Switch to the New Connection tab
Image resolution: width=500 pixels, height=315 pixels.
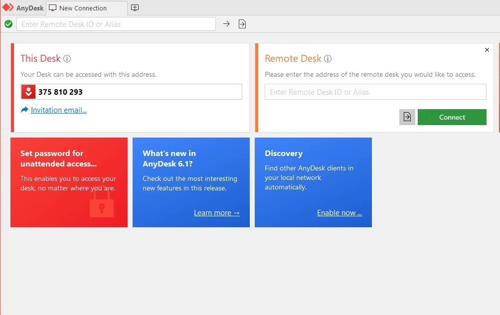click(x=87, y=8)
